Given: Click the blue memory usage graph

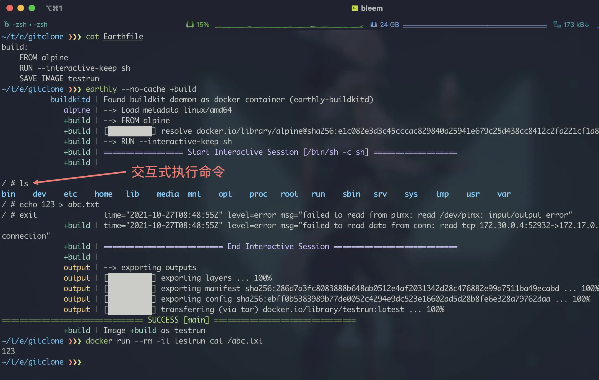Looking at the screenshot, I should tap(475, 26).
